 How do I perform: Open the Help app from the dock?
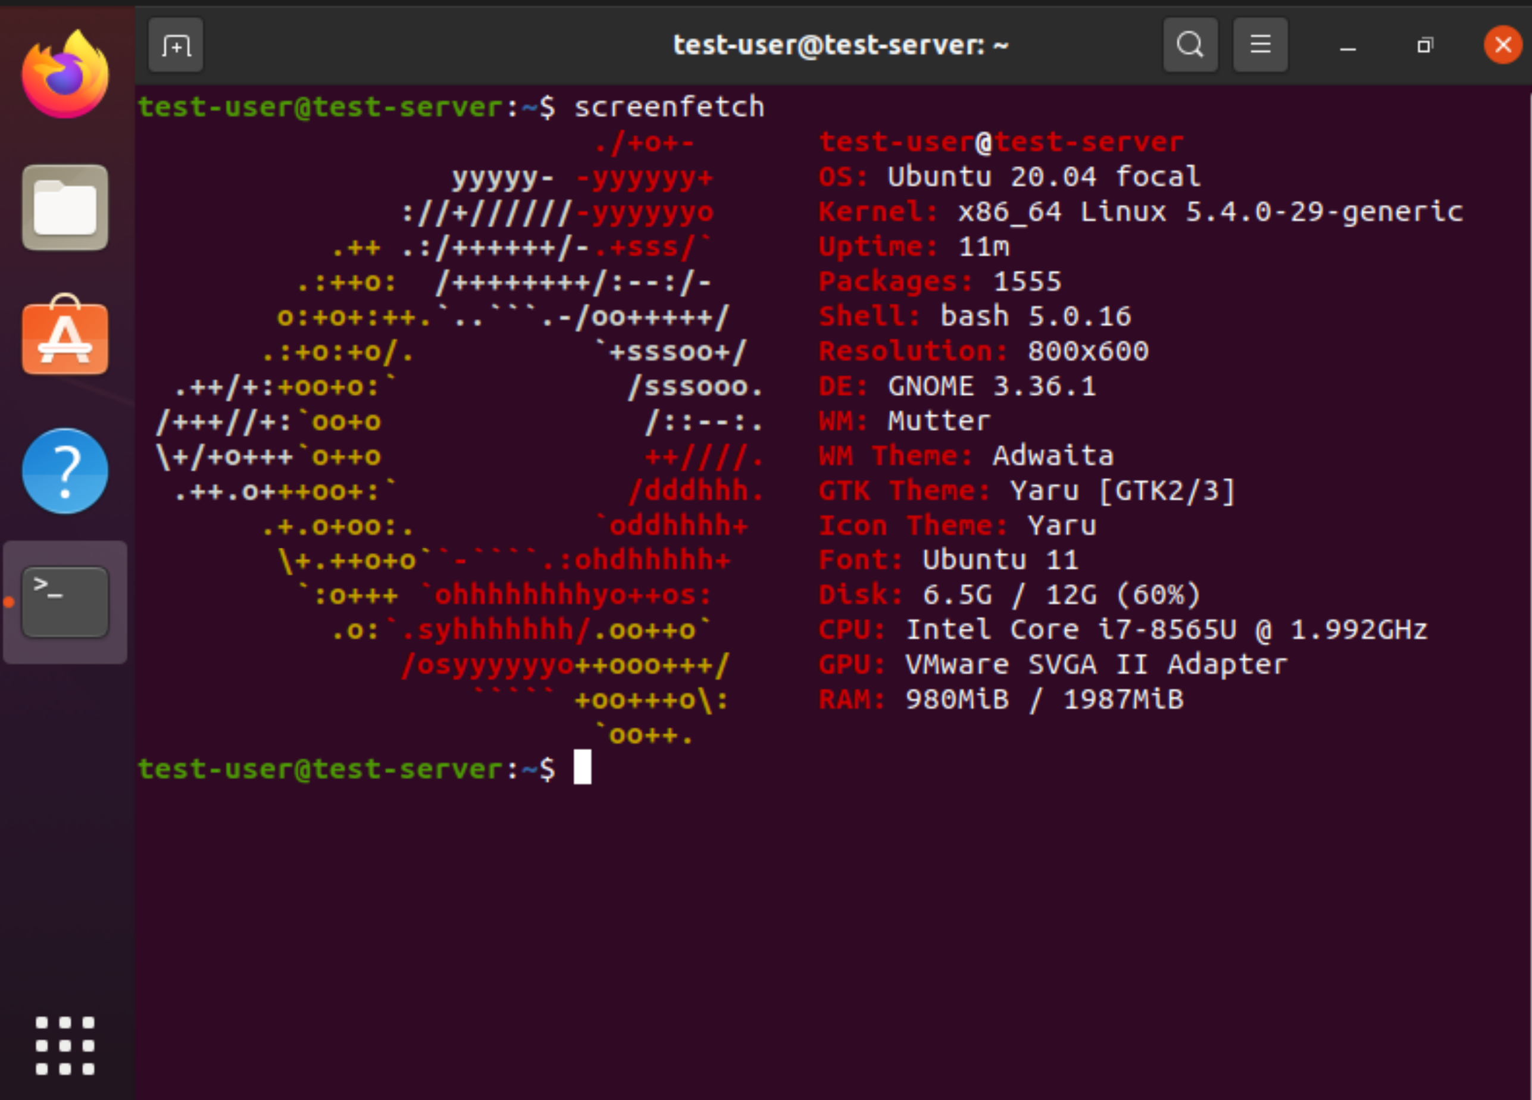pyautogui.click(x=65, y=471)
